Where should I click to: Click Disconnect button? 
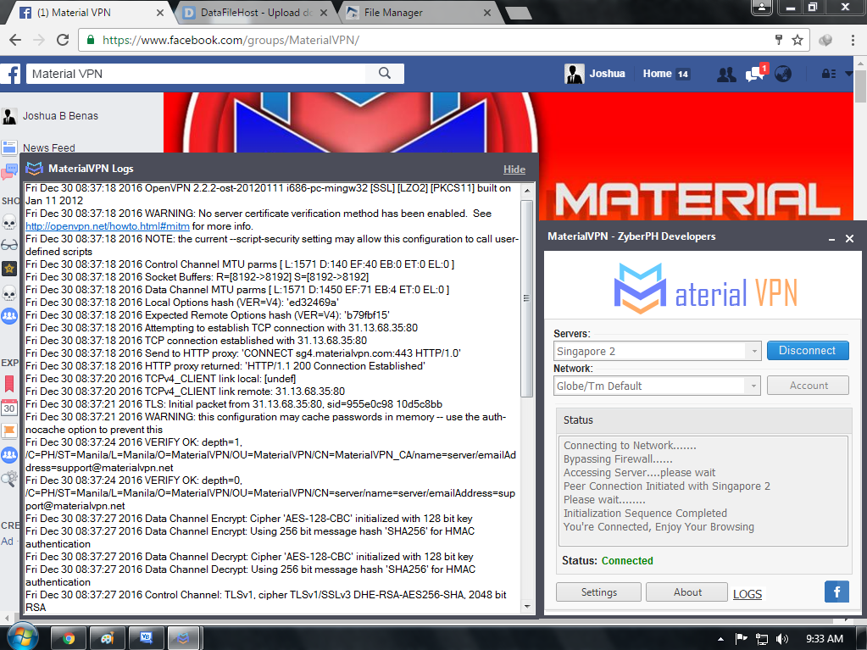pyautogui.click(x=808, y=351)
